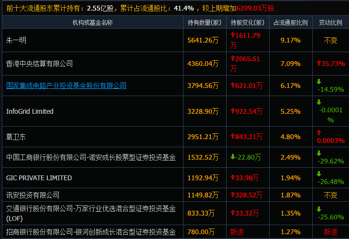Select the change value 2065.51万

coord(245,64)
